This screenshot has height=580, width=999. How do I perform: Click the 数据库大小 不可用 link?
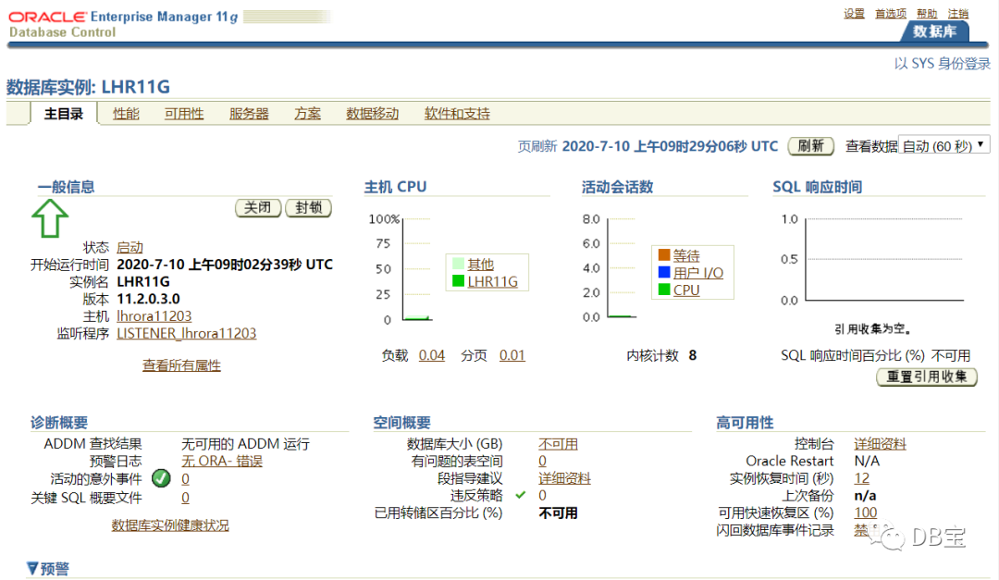[558, 444]
